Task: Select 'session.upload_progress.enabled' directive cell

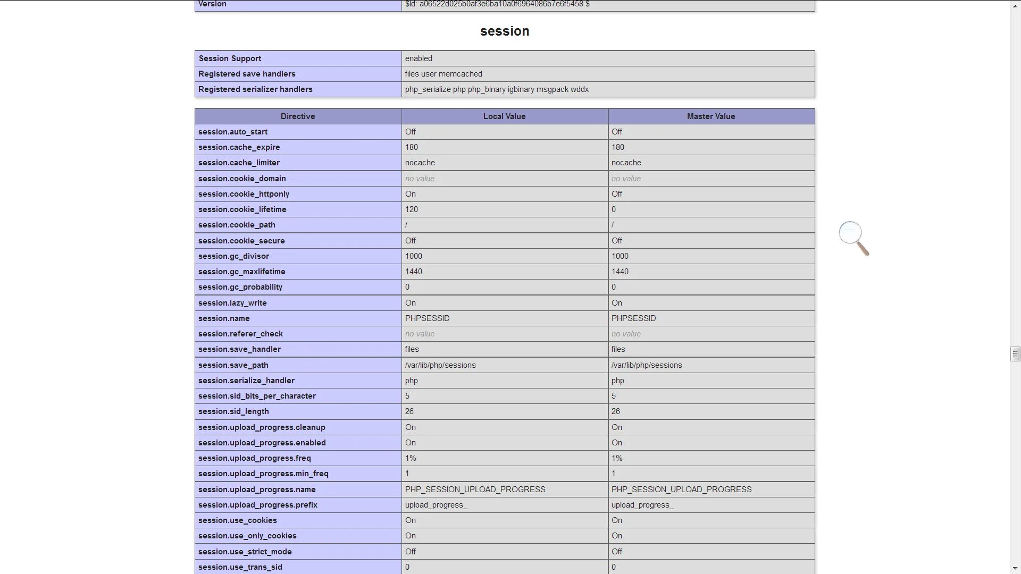Action: pos(298,443)
